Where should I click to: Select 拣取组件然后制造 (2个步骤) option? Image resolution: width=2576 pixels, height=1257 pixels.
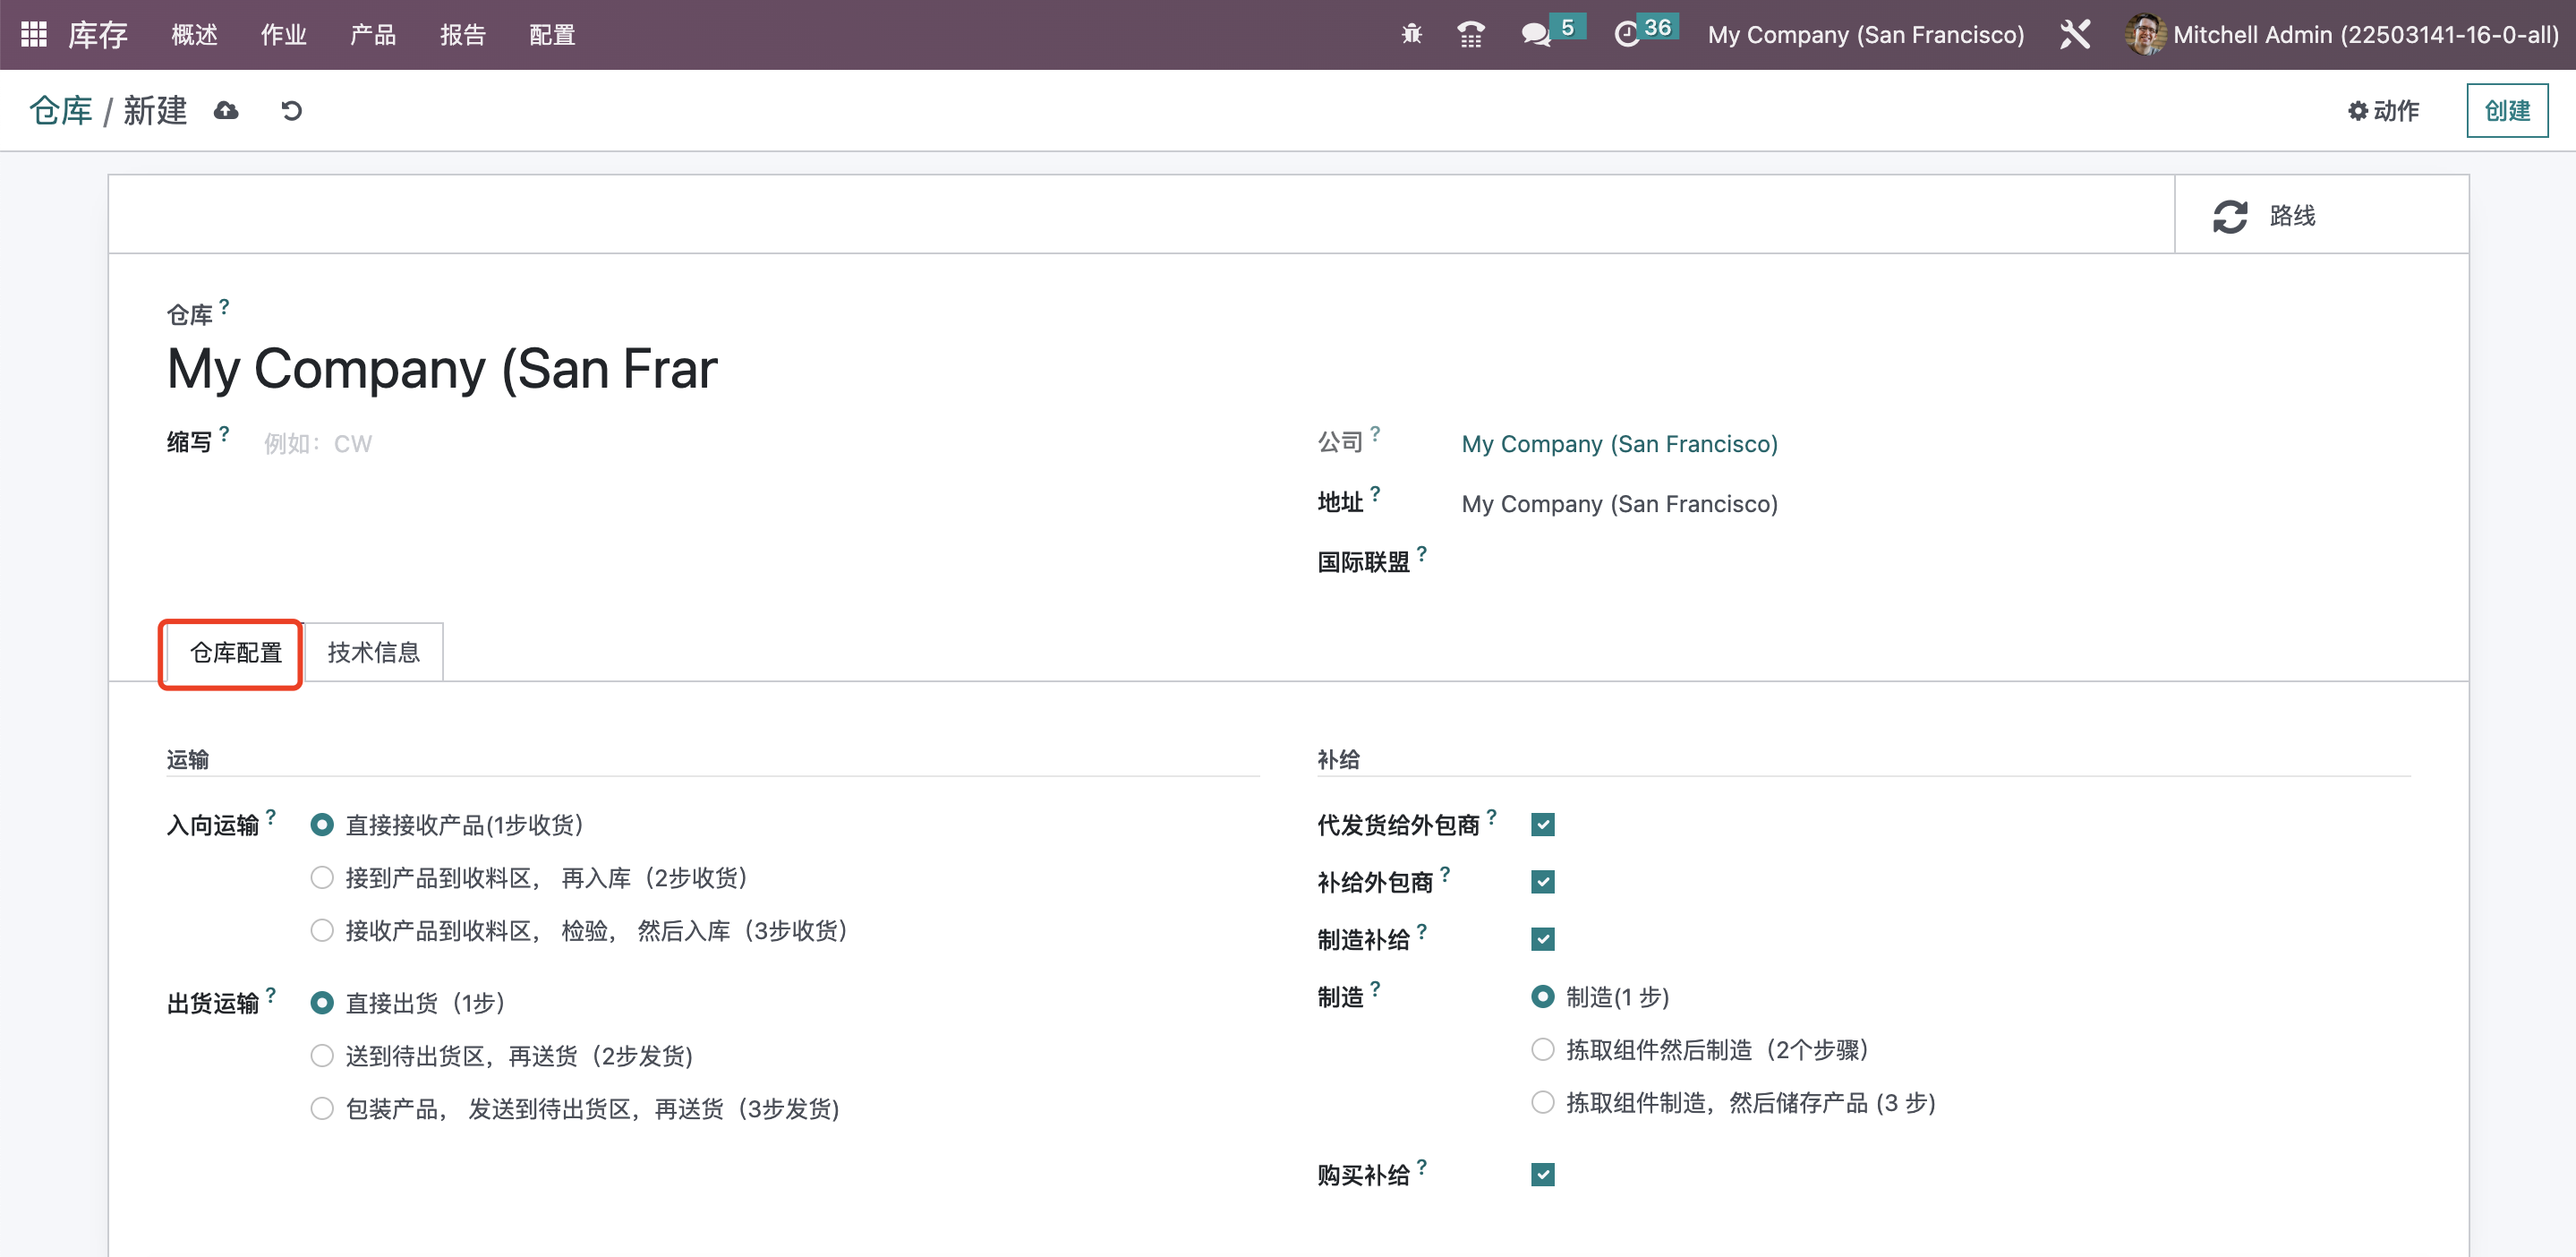1542,1050
